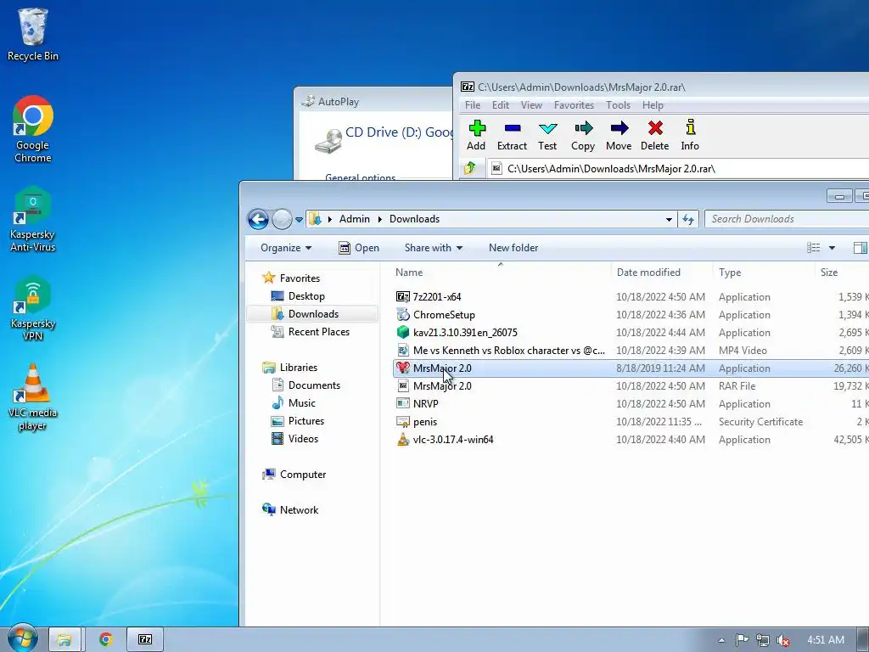Click the network tray icon
This screenshot has height=652, width=869.
763,640
